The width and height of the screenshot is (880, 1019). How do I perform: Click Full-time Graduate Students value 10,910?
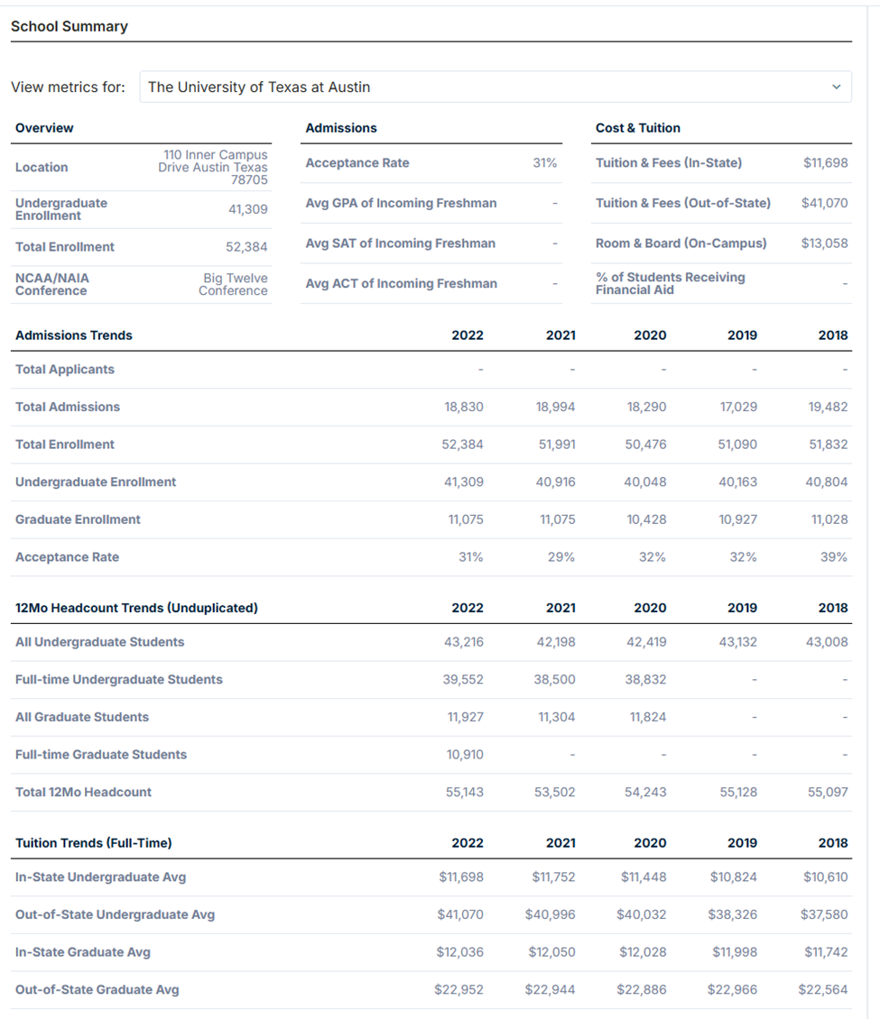tap(465, 755)
